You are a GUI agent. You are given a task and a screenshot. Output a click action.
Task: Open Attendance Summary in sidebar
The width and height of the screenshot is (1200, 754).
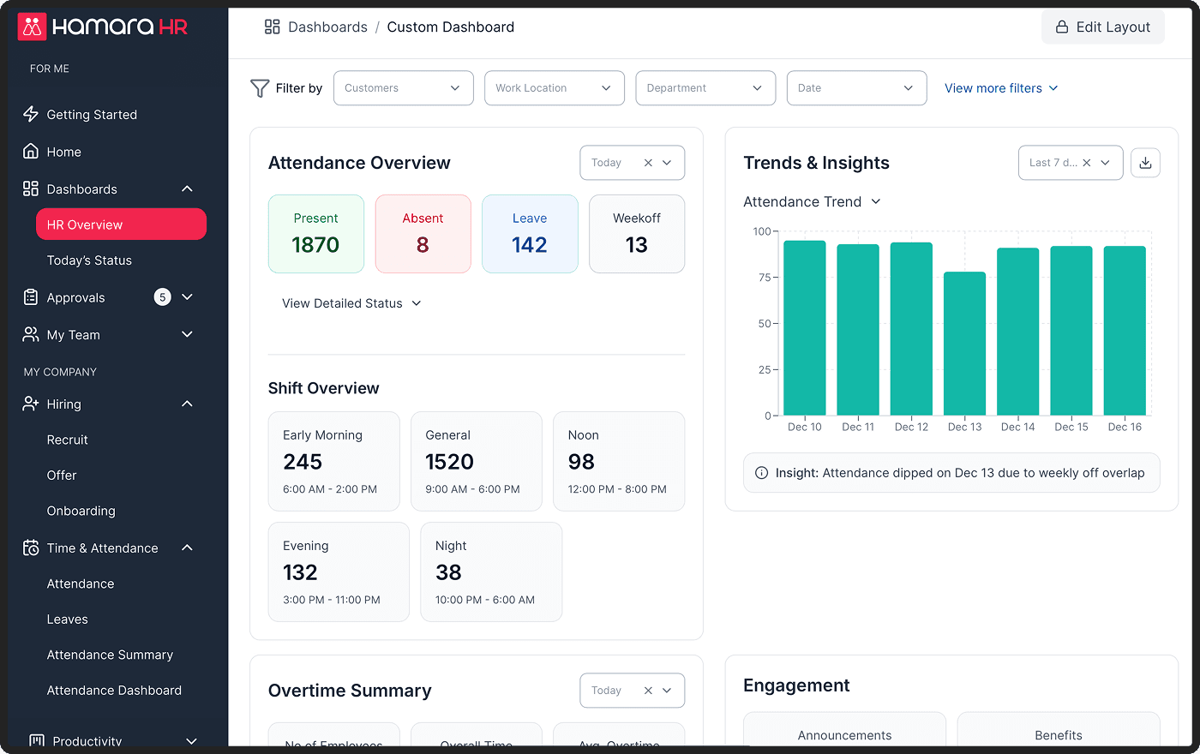(x=110, y=655)
